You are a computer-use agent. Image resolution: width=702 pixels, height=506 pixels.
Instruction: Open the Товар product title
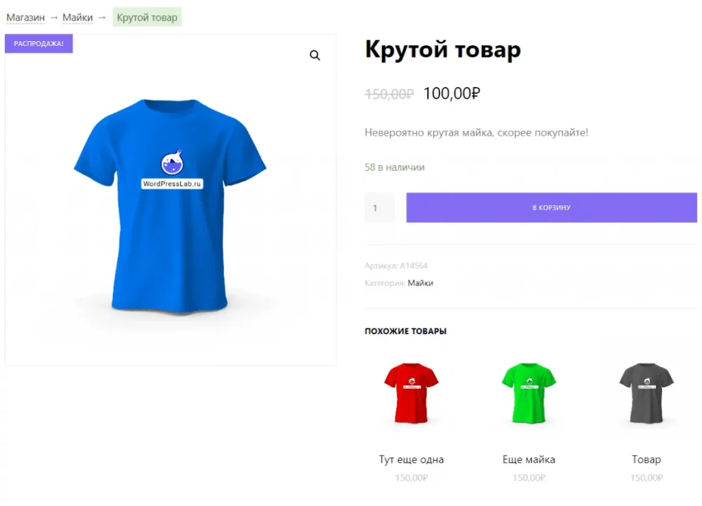[x=646, y=459]
